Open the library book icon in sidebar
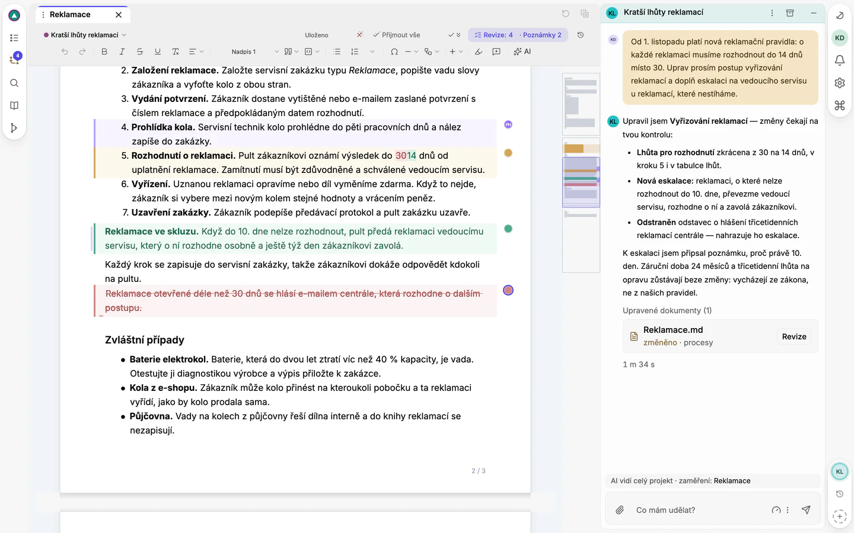This screenshot has height=533, width=854. [14, 105]
